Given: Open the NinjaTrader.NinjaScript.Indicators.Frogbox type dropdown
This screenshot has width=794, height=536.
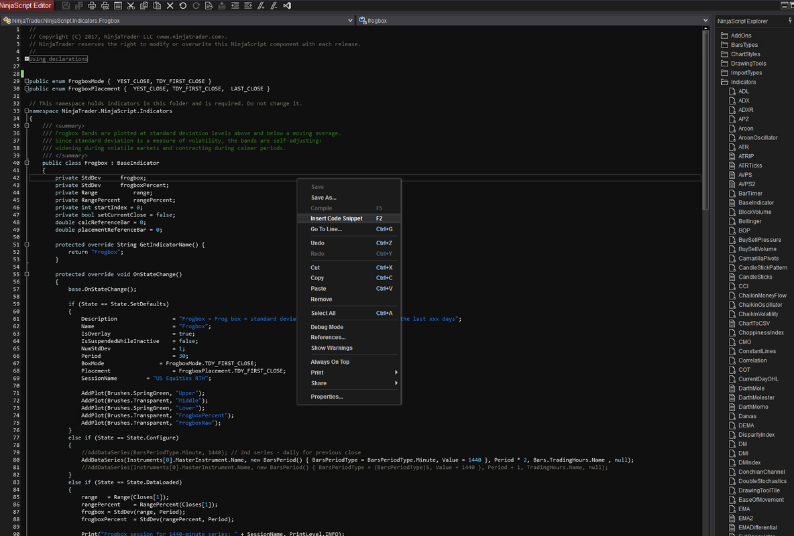Looking at the screenshot, I should coord(350,21).
